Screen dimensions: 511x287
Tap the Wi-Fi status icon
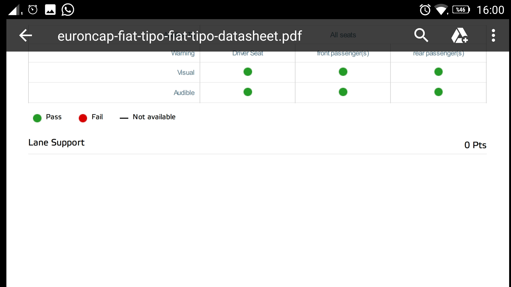[441, 10]
